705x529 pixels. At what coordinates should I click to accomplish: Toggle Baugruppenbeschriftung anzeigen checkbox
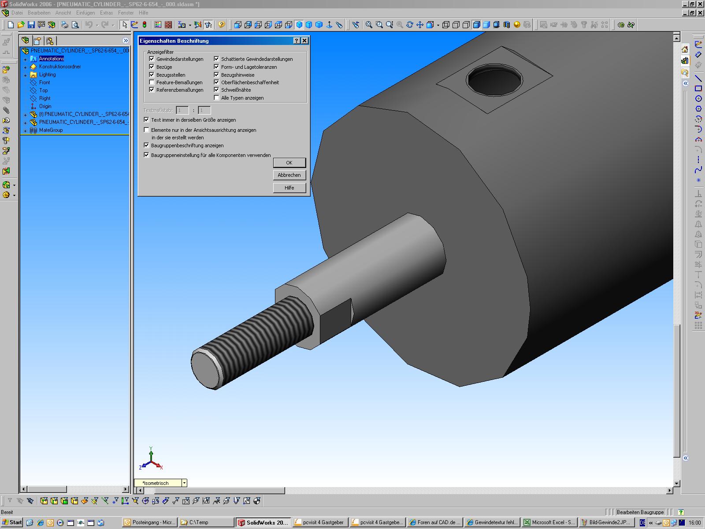[x=147, y=145]
